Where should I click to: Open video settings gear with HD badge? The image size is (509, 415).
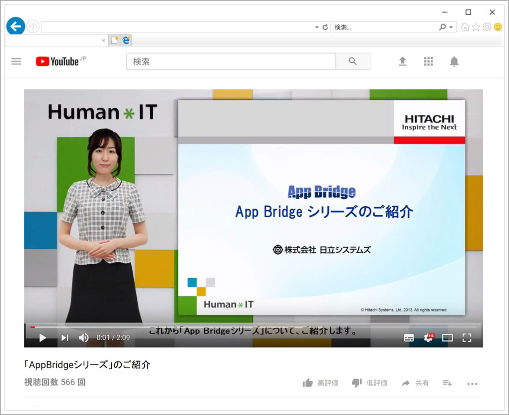tap(429, 338)
